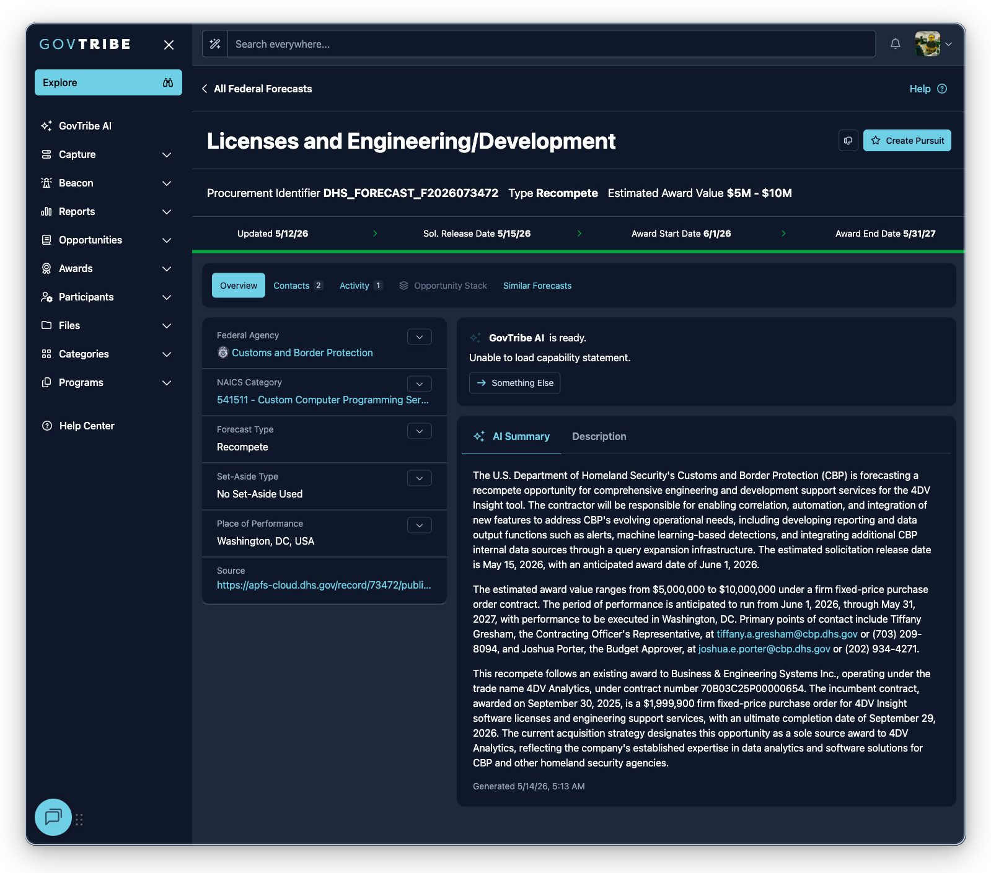Open the Forecast Type dropdown
The image size is (991, 873).
point(420,431)
